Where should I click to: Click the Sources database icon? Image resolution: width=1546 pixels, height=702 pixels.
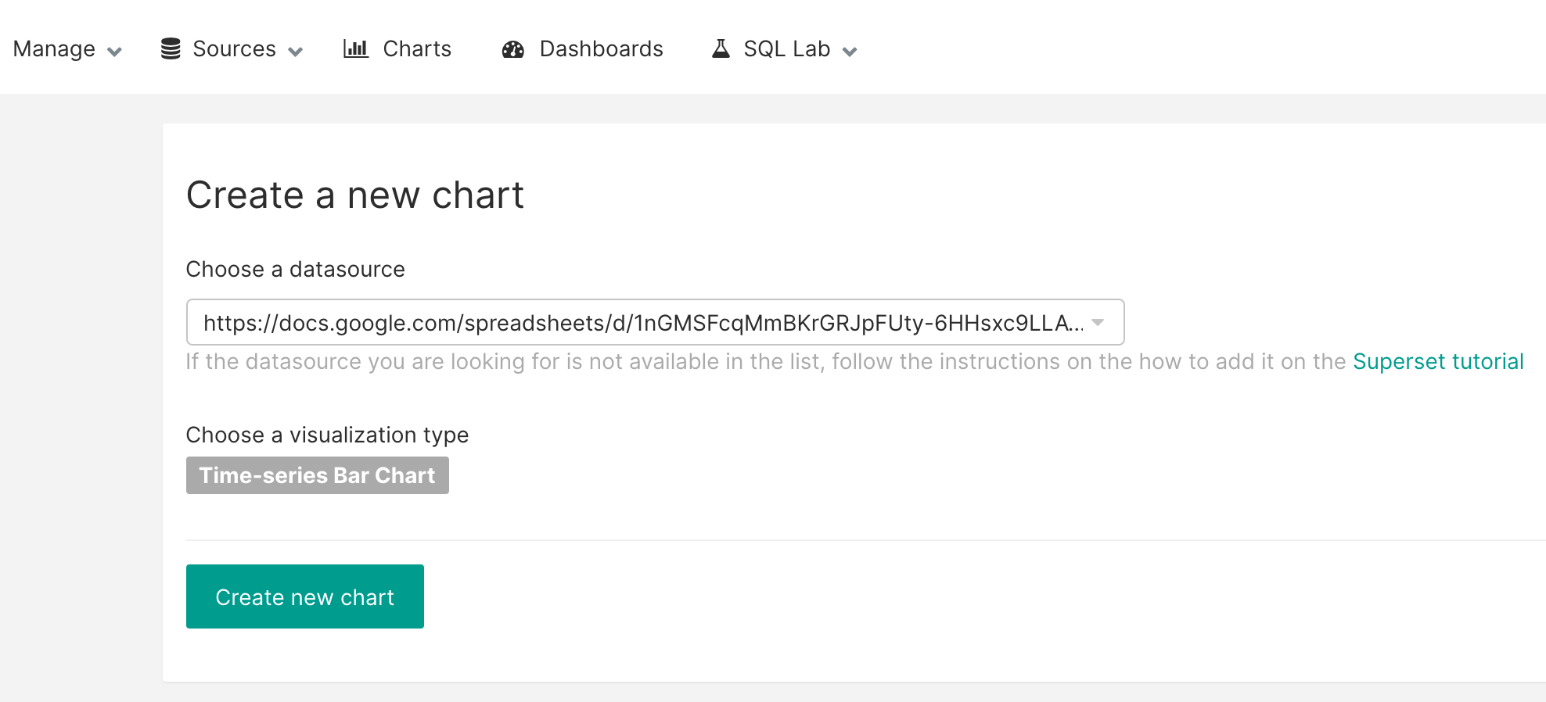(171, 48)
